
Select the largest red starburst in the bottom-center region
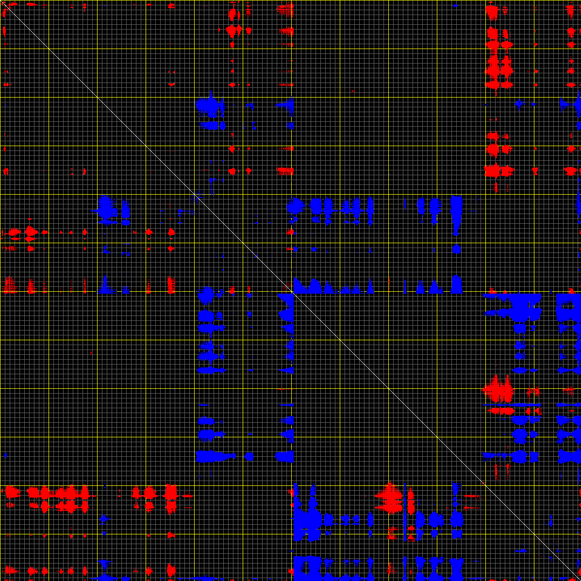click(x=389, y=497)
